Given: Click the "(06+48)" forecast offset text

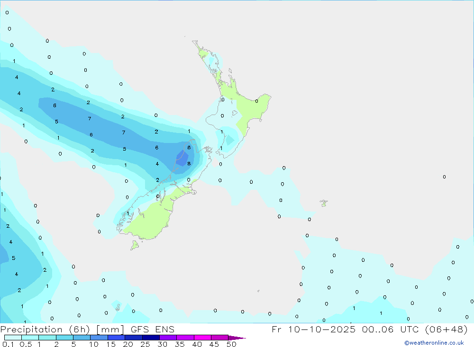Looking at the screenshot, I should (x=446, y=329).
